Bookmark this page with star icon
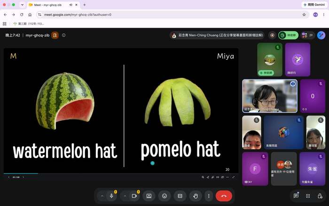329x206 pixels. [x=304, y=15]
